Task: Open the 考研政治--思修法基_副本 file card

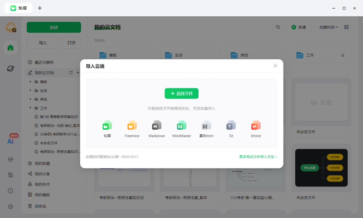Action: click(190, 185)
